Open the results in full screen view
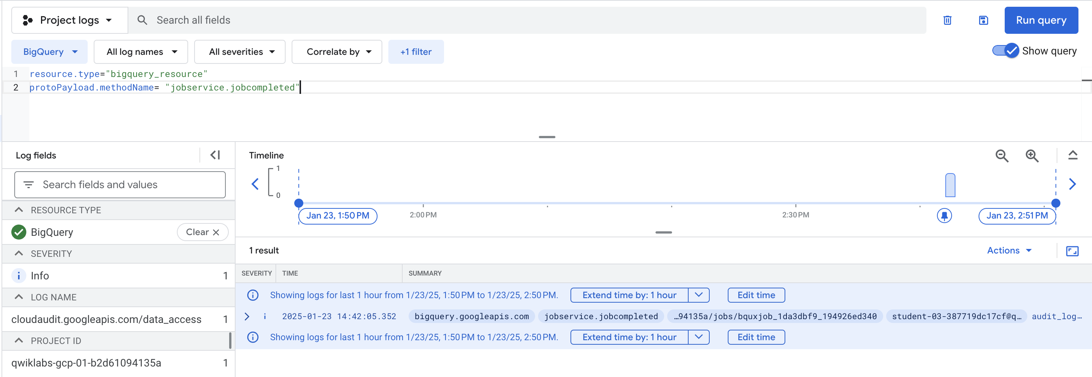The width and height of the screenshot is (1092, 377). coord(1073,251)
